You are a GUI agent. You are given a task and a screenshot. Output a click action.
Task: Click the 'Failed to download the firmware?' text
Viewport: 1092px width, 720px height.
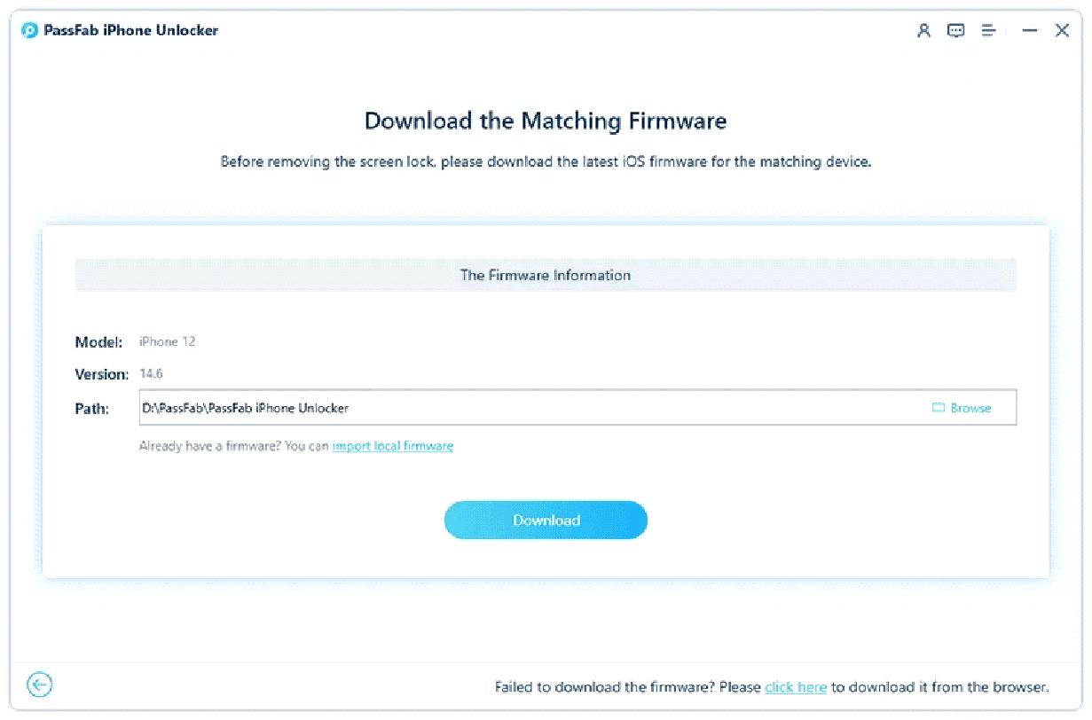tap(606, 687)
